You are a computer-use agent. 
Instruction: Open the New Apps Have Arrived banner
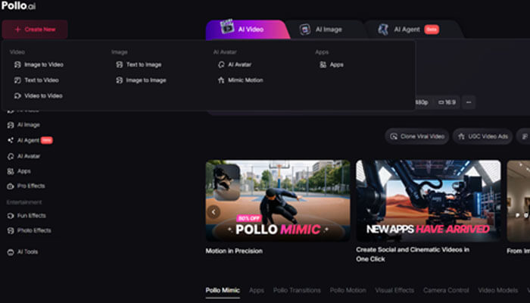429,201
